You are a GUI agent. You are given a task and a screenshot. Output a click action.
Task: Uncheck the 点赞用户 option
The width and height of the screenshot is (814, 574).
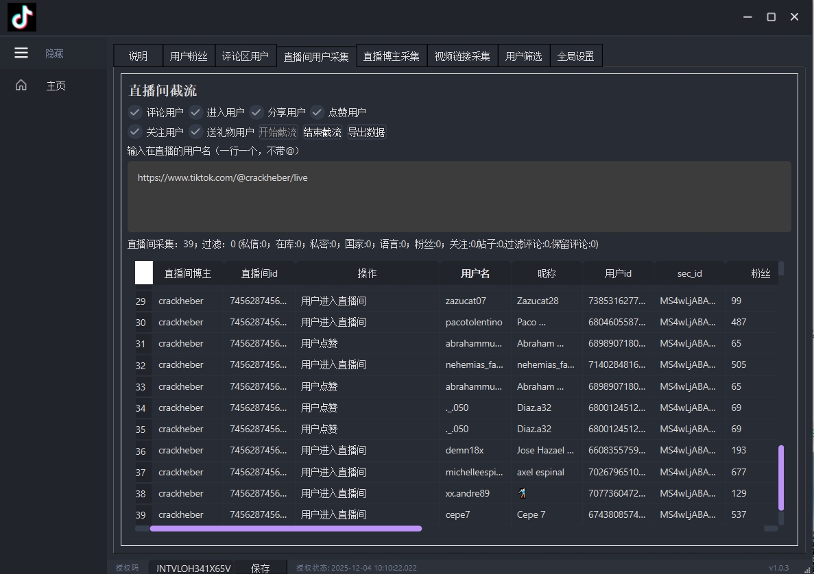317,112
